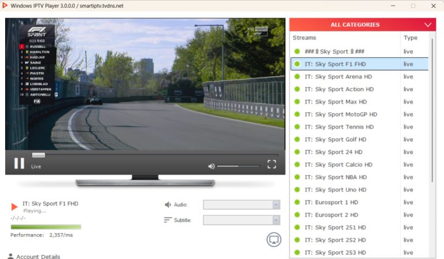The image size is (444, 259).
Task: Click the Account Details person icon
Action: 10,256
